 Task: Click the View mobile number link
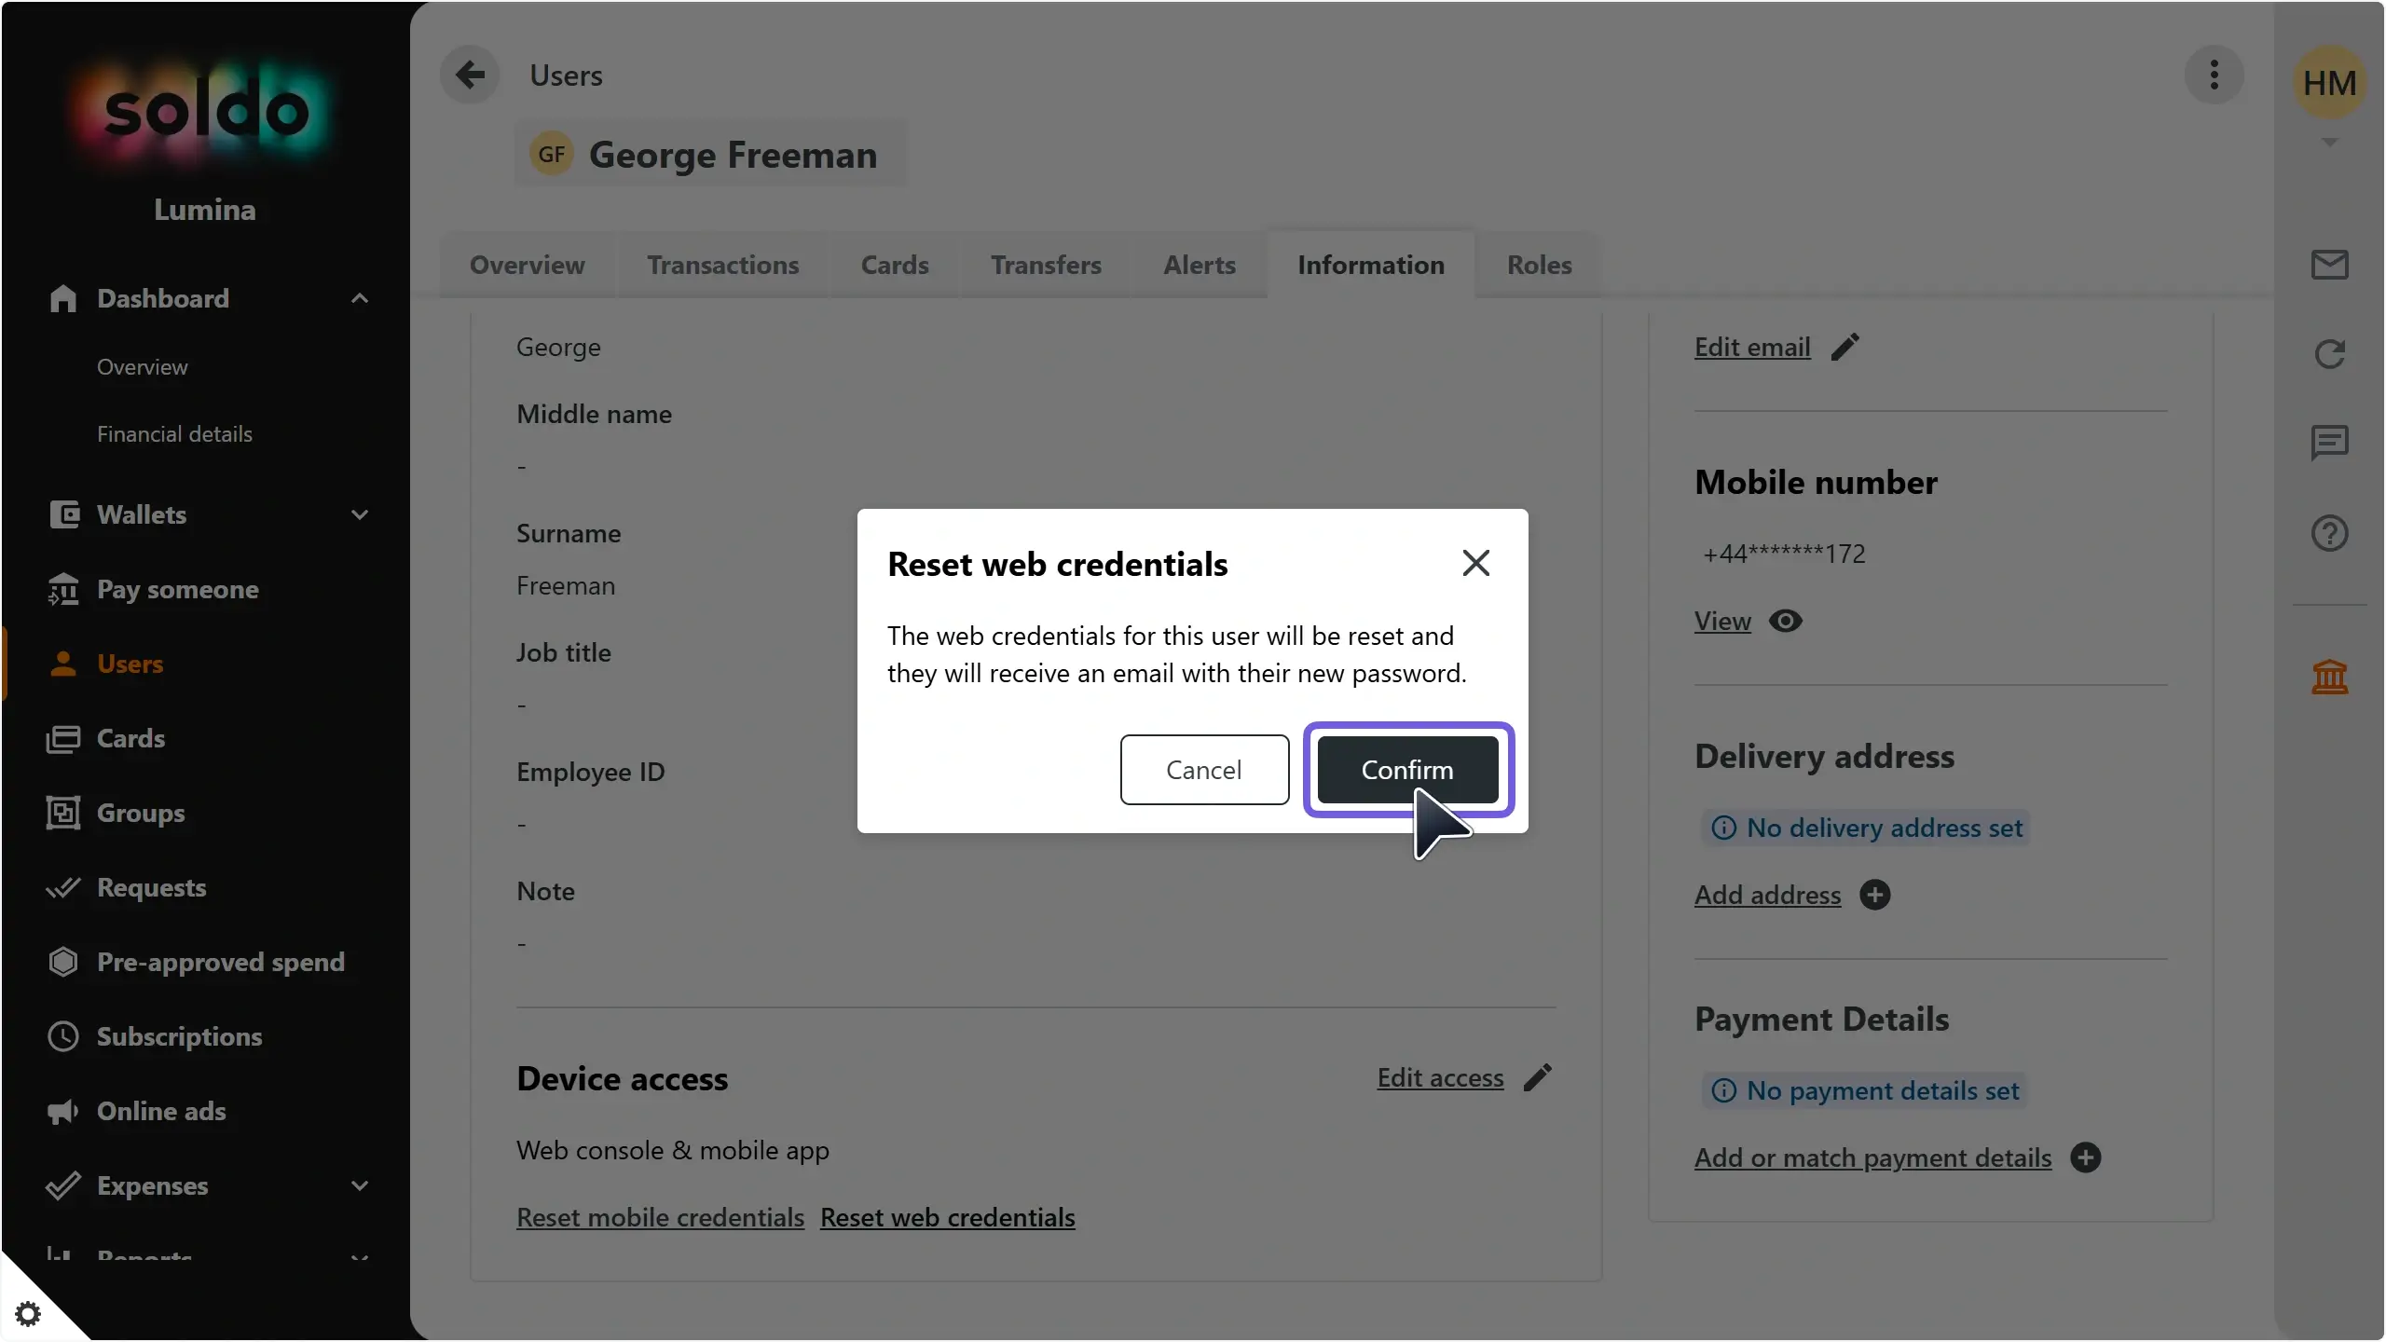1722,621
